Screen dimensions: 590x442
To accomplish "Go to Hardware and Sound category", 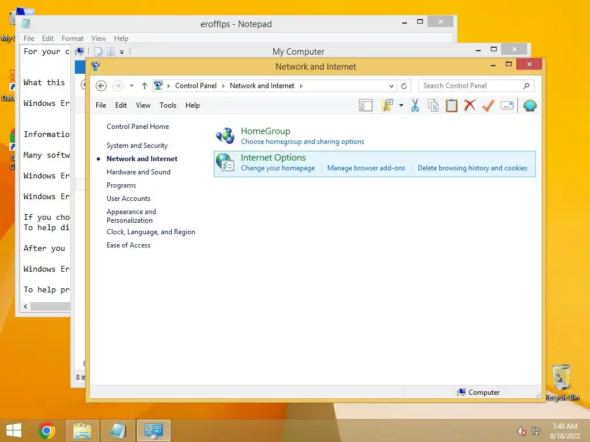I will coord(138,172).
